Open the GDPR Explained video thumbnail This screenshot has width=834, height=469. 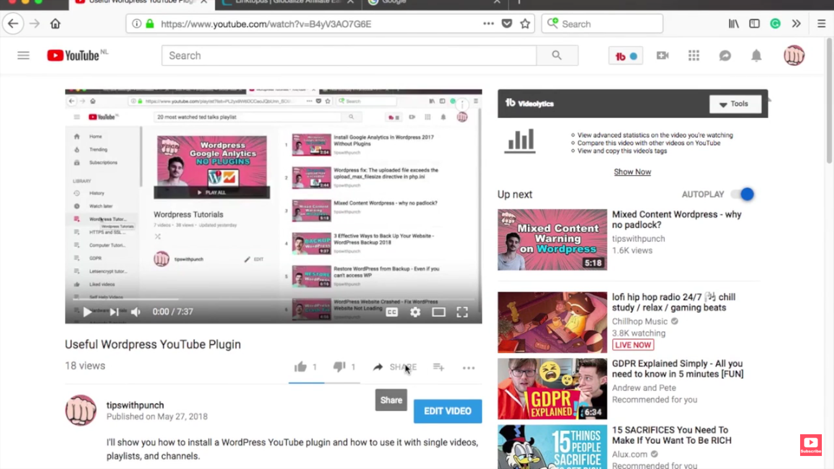coord(552,389)
